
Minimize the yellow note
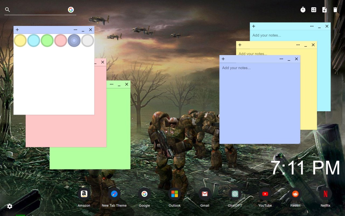tap(306, 45)
